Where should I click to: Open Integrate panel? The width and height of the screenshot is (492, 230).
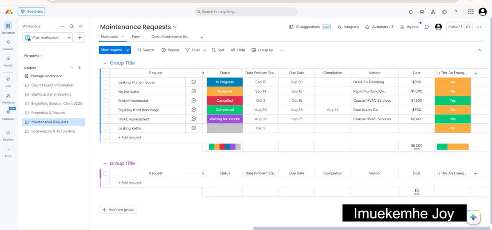(348, 27)
